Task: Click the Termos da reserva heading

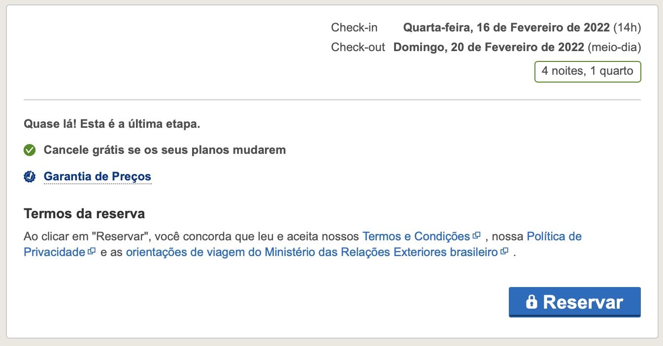Action: coord(84,214)
